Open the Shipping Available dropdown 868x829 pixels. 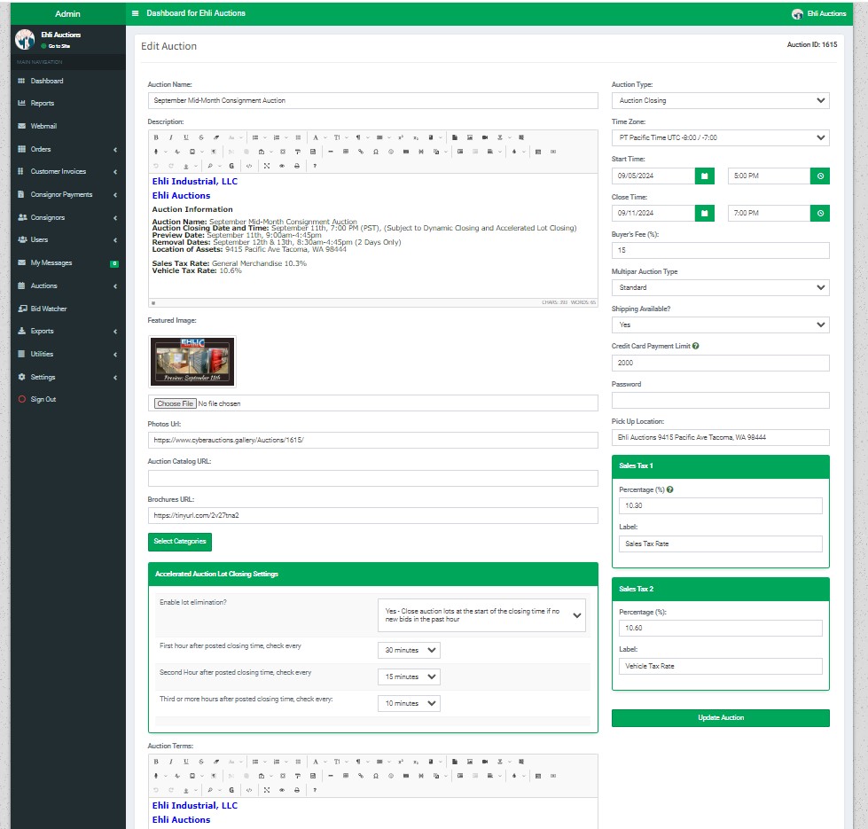click(720, 325)
